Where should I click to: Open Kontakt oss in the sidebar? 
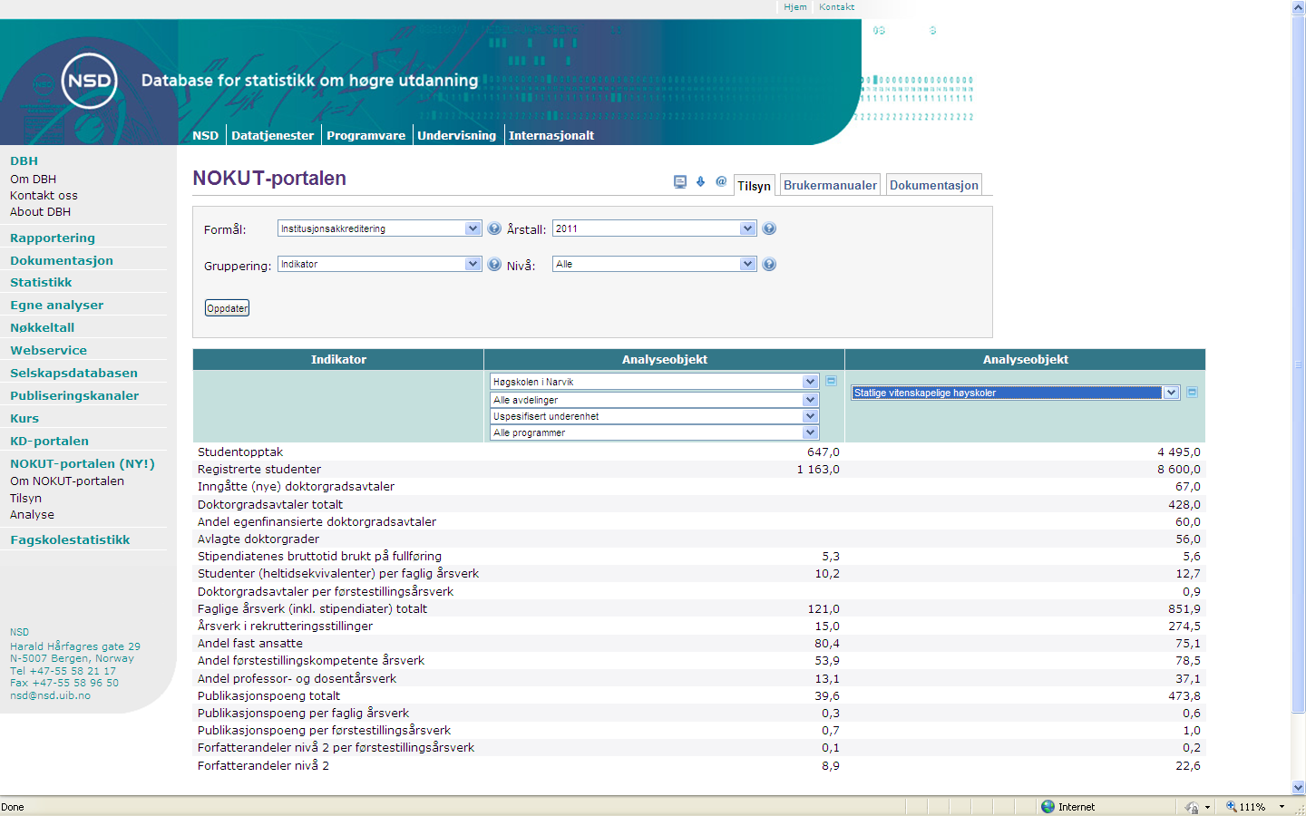coord(44,196)
